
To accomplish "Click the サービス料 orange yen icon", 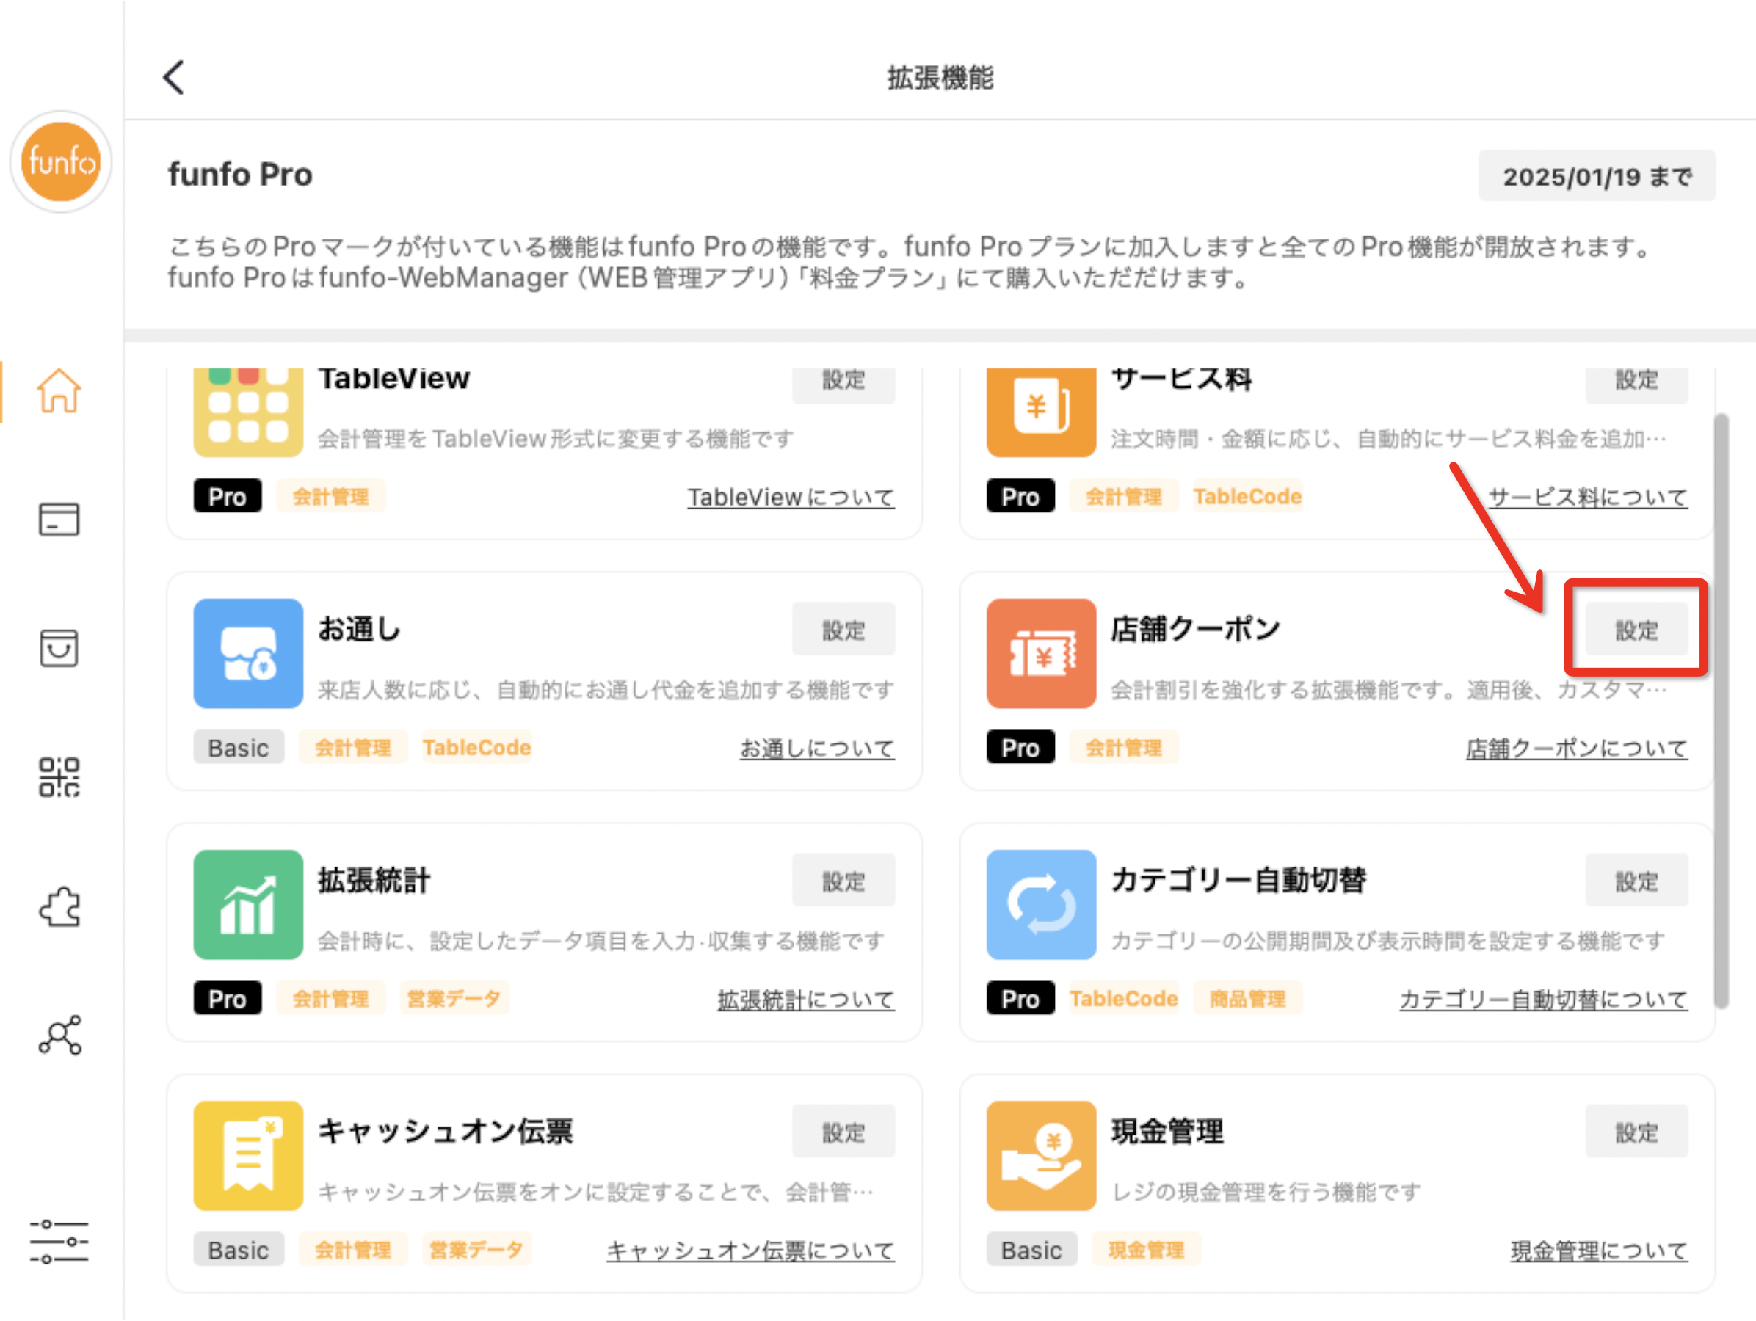I will (x=1042, y=412).
